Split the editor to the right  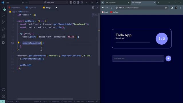(x=93, y=8)
